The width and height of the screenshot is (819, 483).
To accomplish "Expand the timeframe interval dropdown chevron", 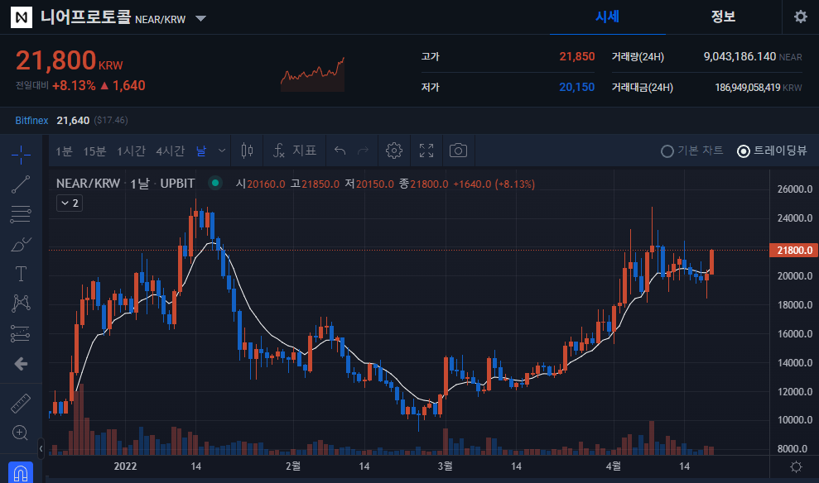I will point(222,151).
